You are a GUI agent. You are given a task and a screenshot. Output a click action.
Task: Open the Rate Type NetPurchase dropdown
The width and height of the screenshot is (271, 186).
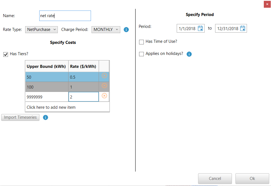[41, 30]
